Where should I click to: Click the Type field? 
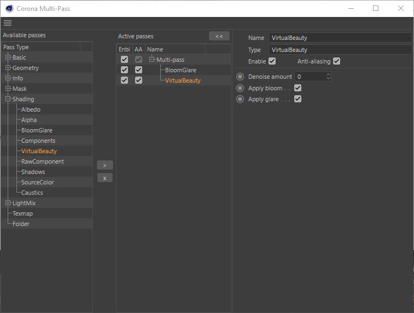(x=340, y=50)
